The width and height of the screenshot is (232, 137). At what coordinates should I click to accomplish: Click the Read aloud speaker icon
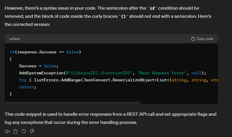[x=7, y=131]
